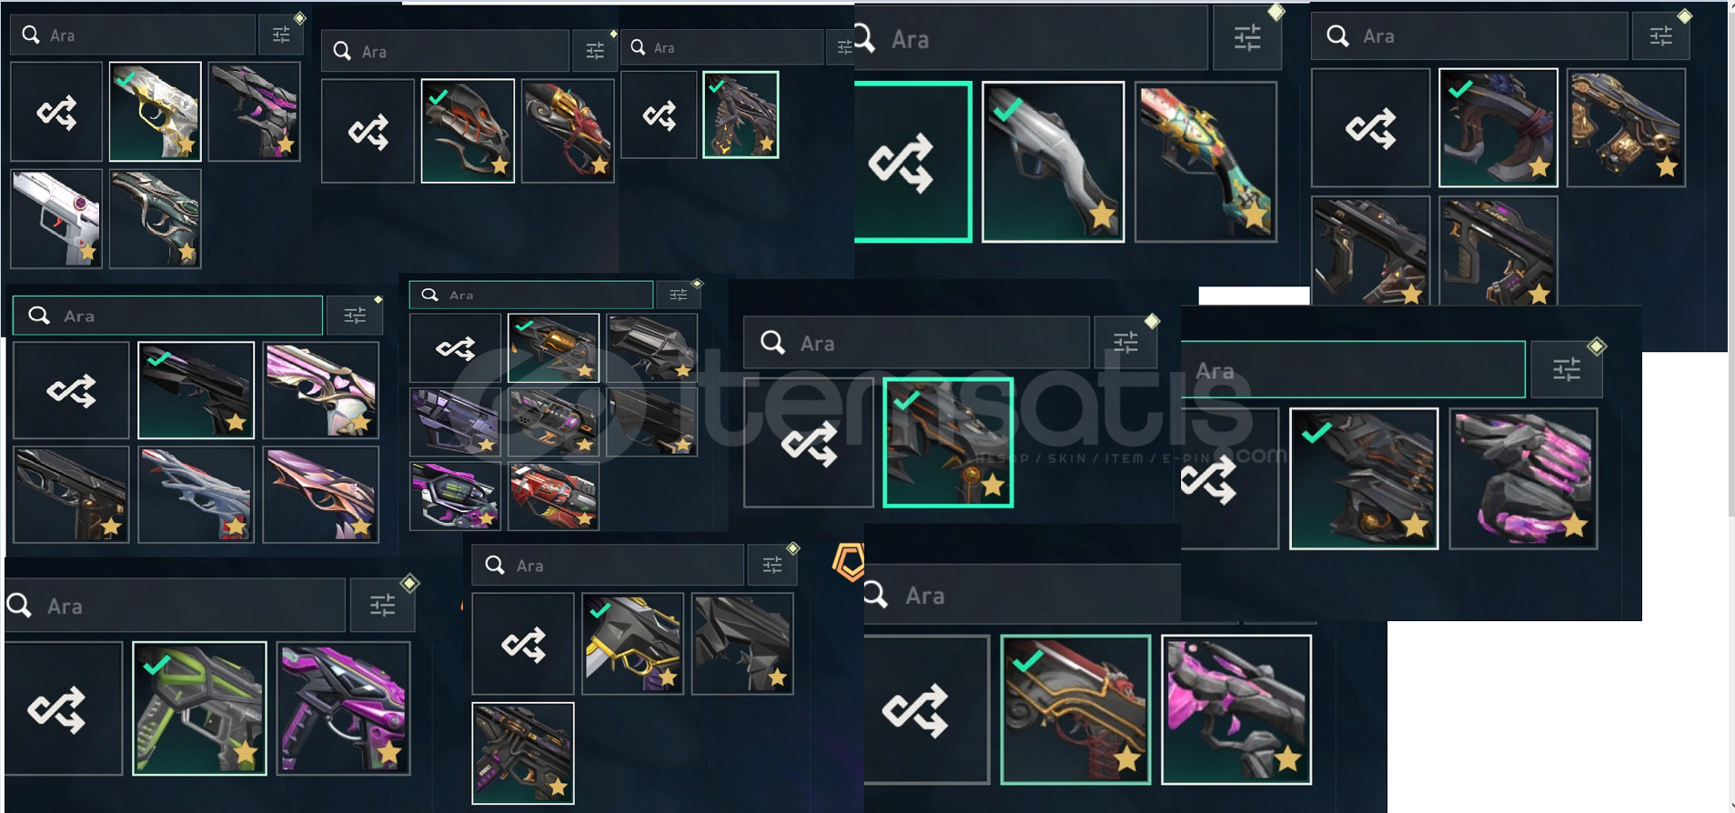1735x813 pixels.
Task: Open filter options in the top-left panel
Action: point(281,35)
